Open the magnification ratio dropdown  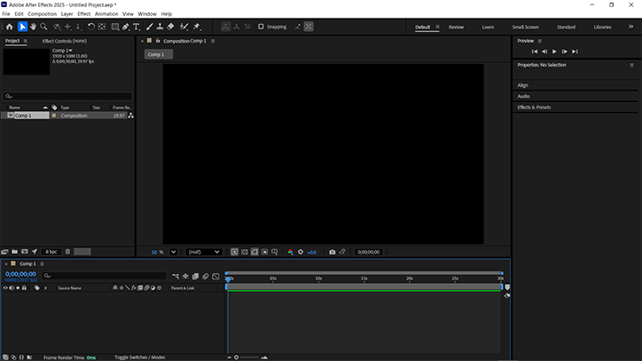tap(173, 252)
